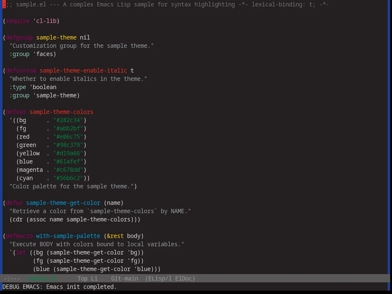Click docstring starting 'Retrieve a color from'

coord(100,211)
